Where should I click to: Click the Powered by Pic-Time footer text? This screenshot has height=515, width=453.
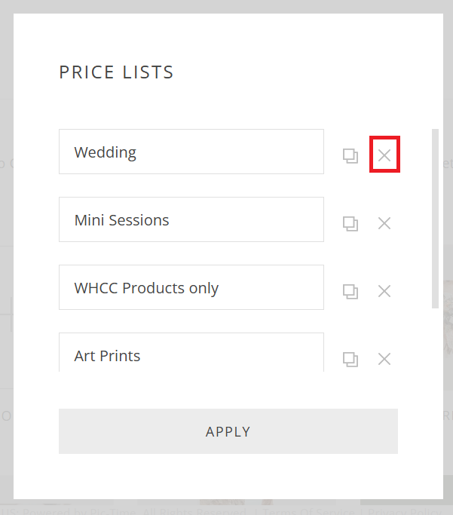click(79, 512)
